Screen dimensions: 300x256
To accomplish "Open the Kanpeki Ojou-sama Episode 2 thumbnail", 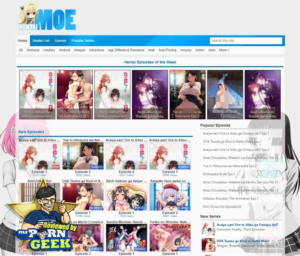I will (170, 197).
